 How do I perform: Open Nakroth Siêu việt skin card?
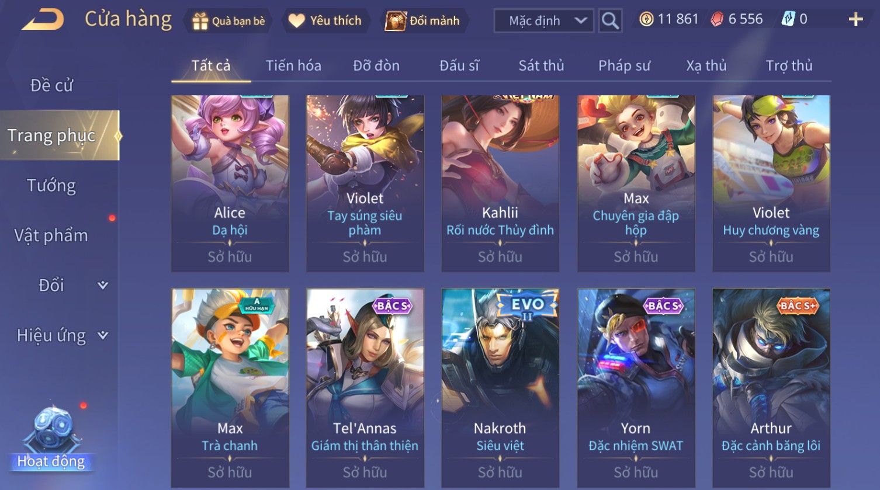coord(500,388)
